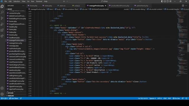Click the errors and warnings status indicator
Image resolution: width=189 pixels, height=106 pixels.
(4, 98)
